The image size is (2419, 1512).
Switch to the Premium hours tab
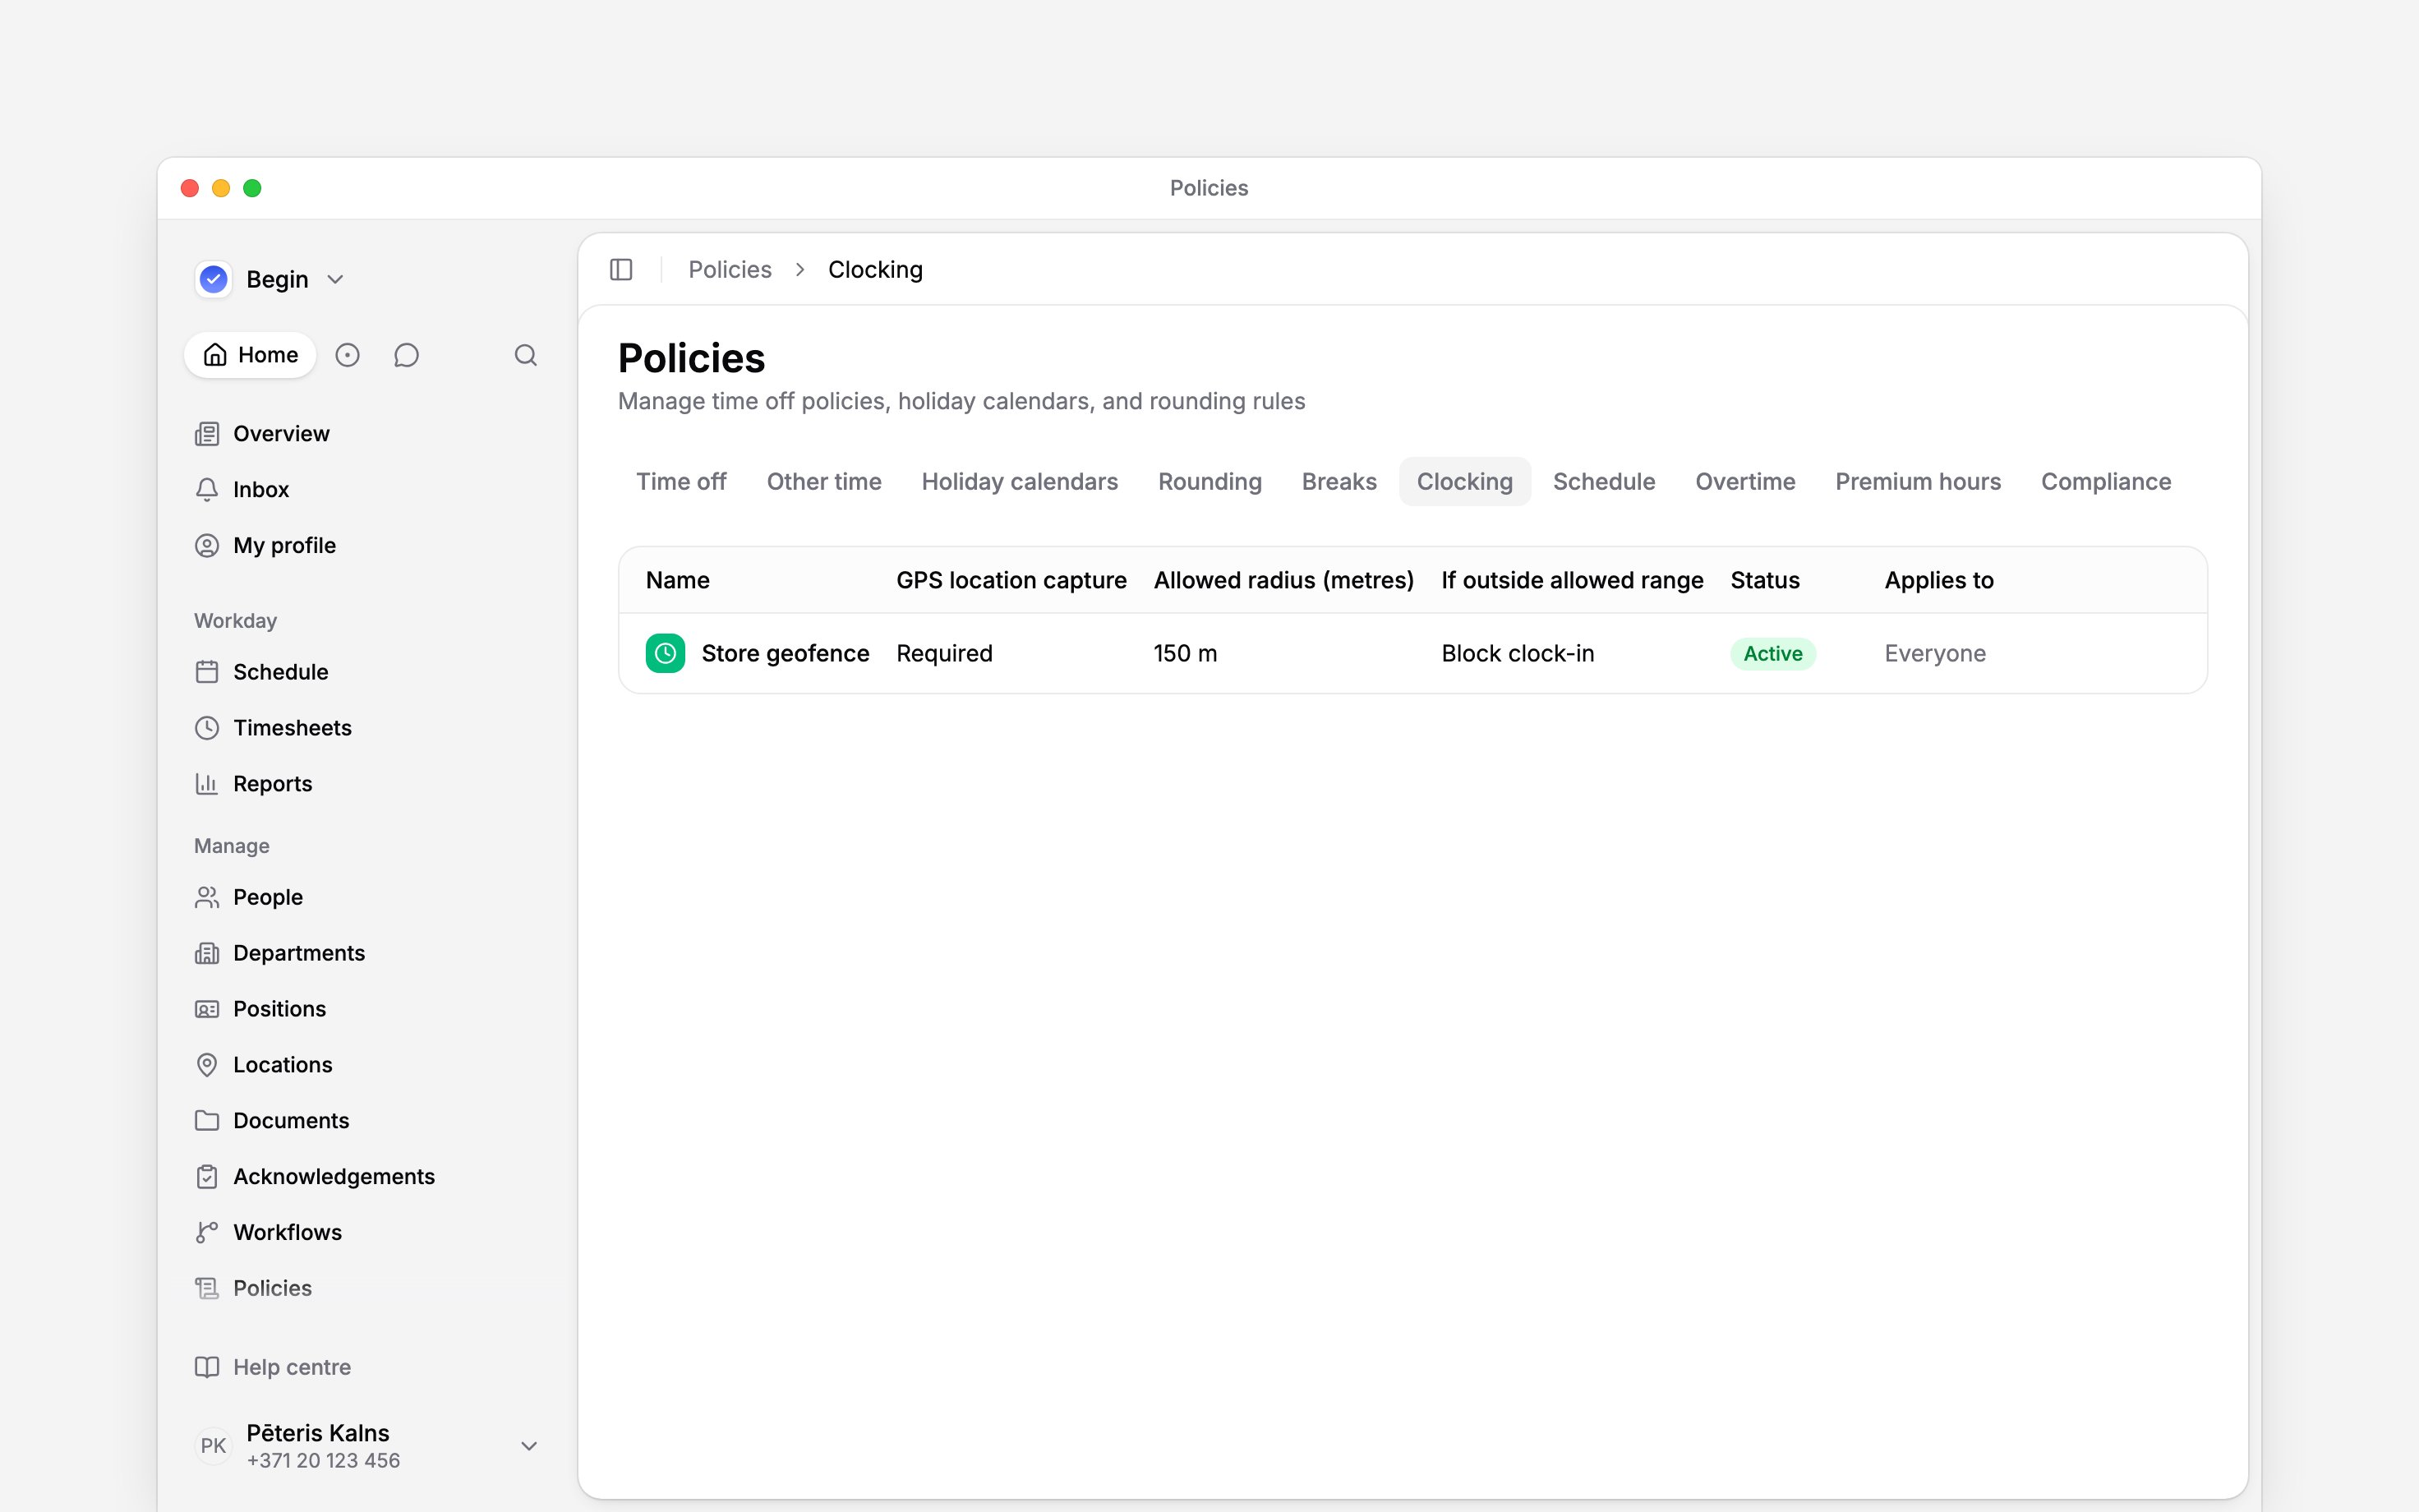(1917, 482)
